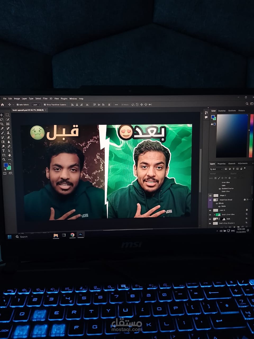Click the Windows Start button
The height and width of the screenshot is (339, 254).
(10, 237)
